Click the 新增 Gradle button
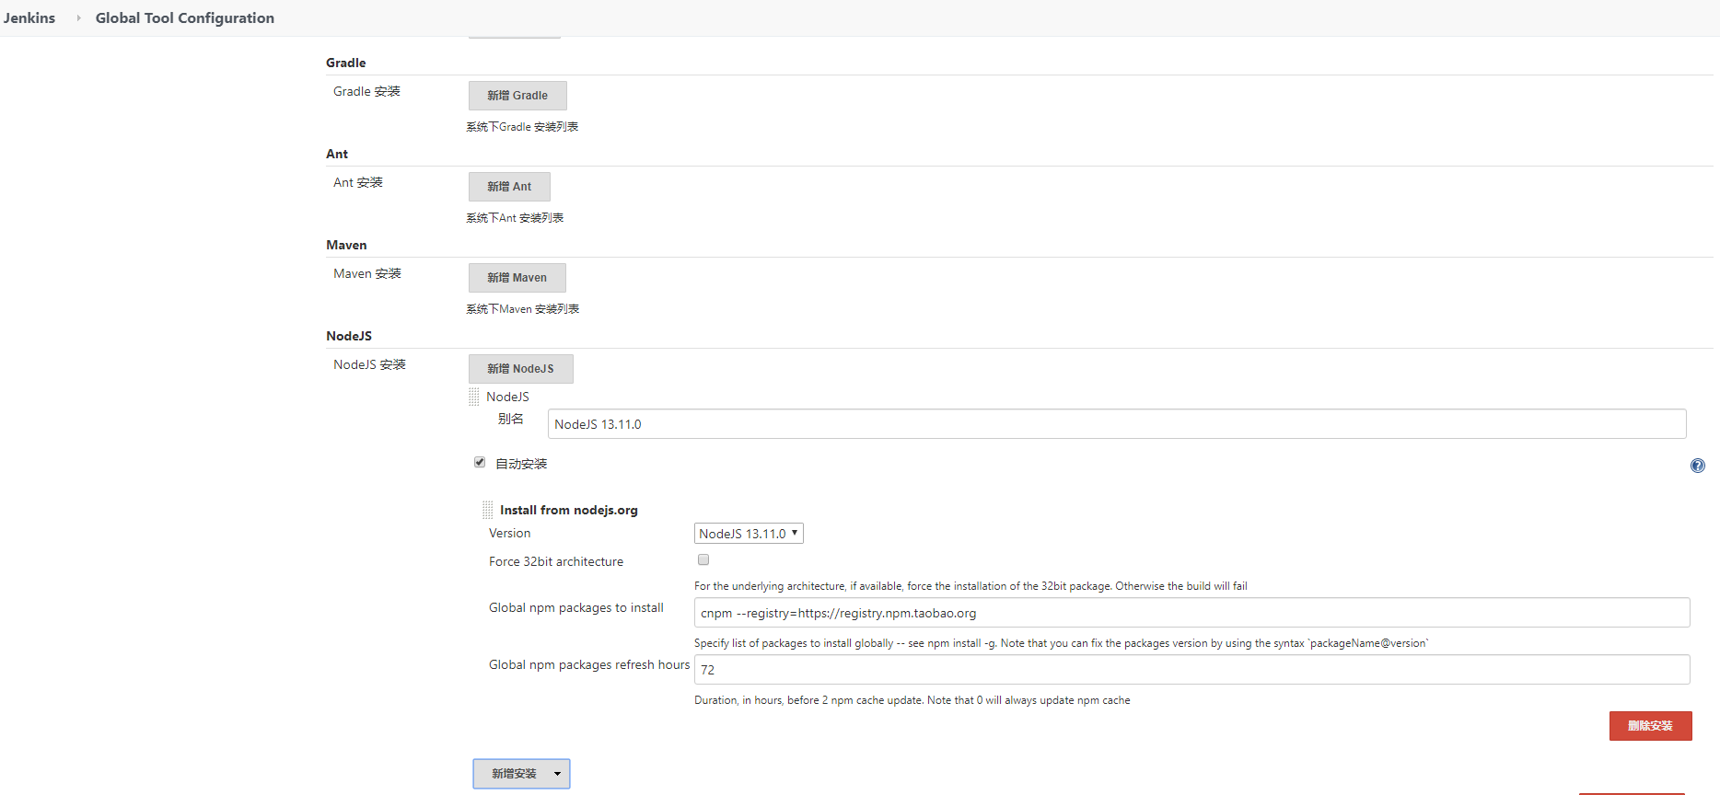 coord(517,96)
